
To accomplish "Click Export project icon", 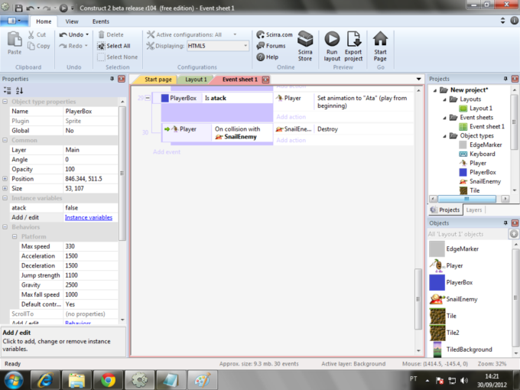I will (353, 39).
